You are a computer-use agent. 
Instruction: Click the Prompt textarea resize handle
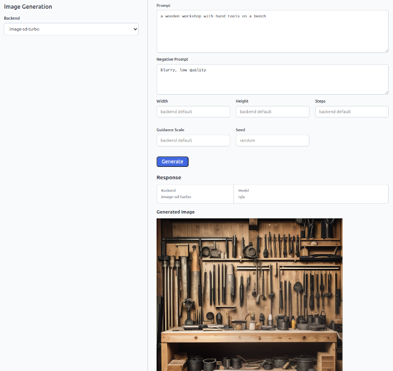click(x=386, y=50)
